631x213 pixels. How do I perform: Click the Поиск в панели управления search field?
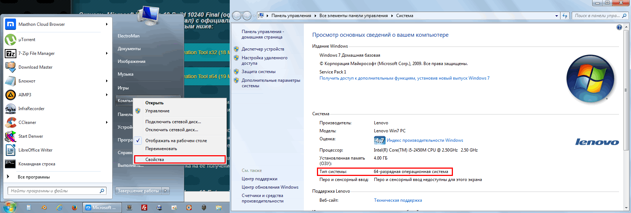600,16
